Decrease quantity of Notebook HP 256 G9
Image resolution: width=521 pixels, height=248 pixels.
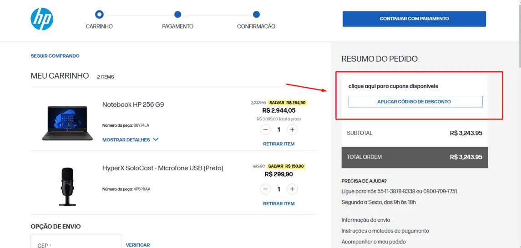point(265,129)
